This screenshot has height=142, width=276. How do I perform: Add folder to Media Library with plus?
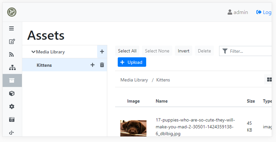click(x=102, y=51)
